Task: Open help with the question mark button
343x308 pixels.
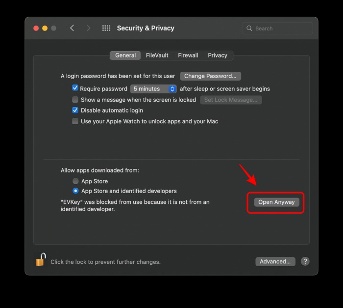Action: click(x=305, y=261)
